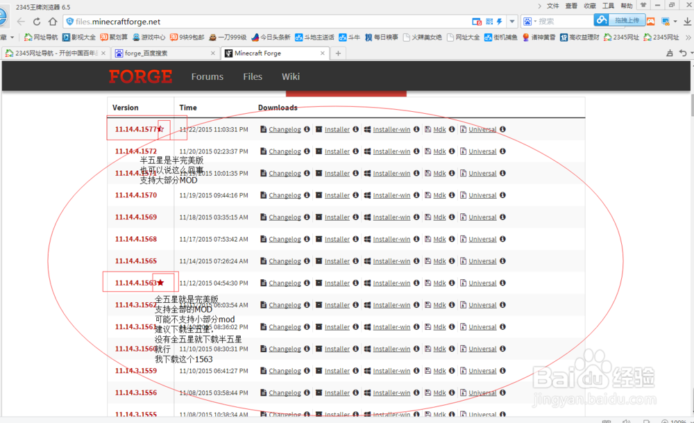Click the Universal file icon in 11.14.4.1572 row
694x423 pixels.
tap(463, 151)
